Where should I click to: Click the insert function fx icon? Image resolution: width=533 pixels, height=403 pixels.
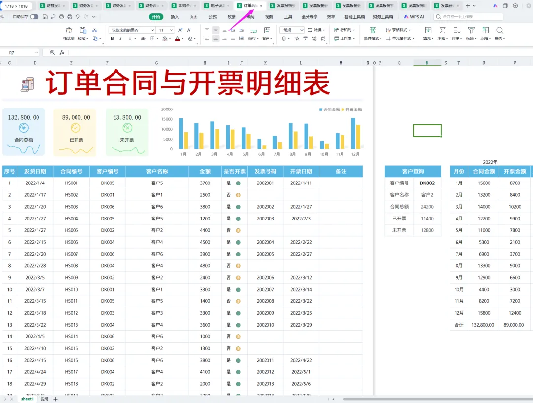[x=62, y=53]
